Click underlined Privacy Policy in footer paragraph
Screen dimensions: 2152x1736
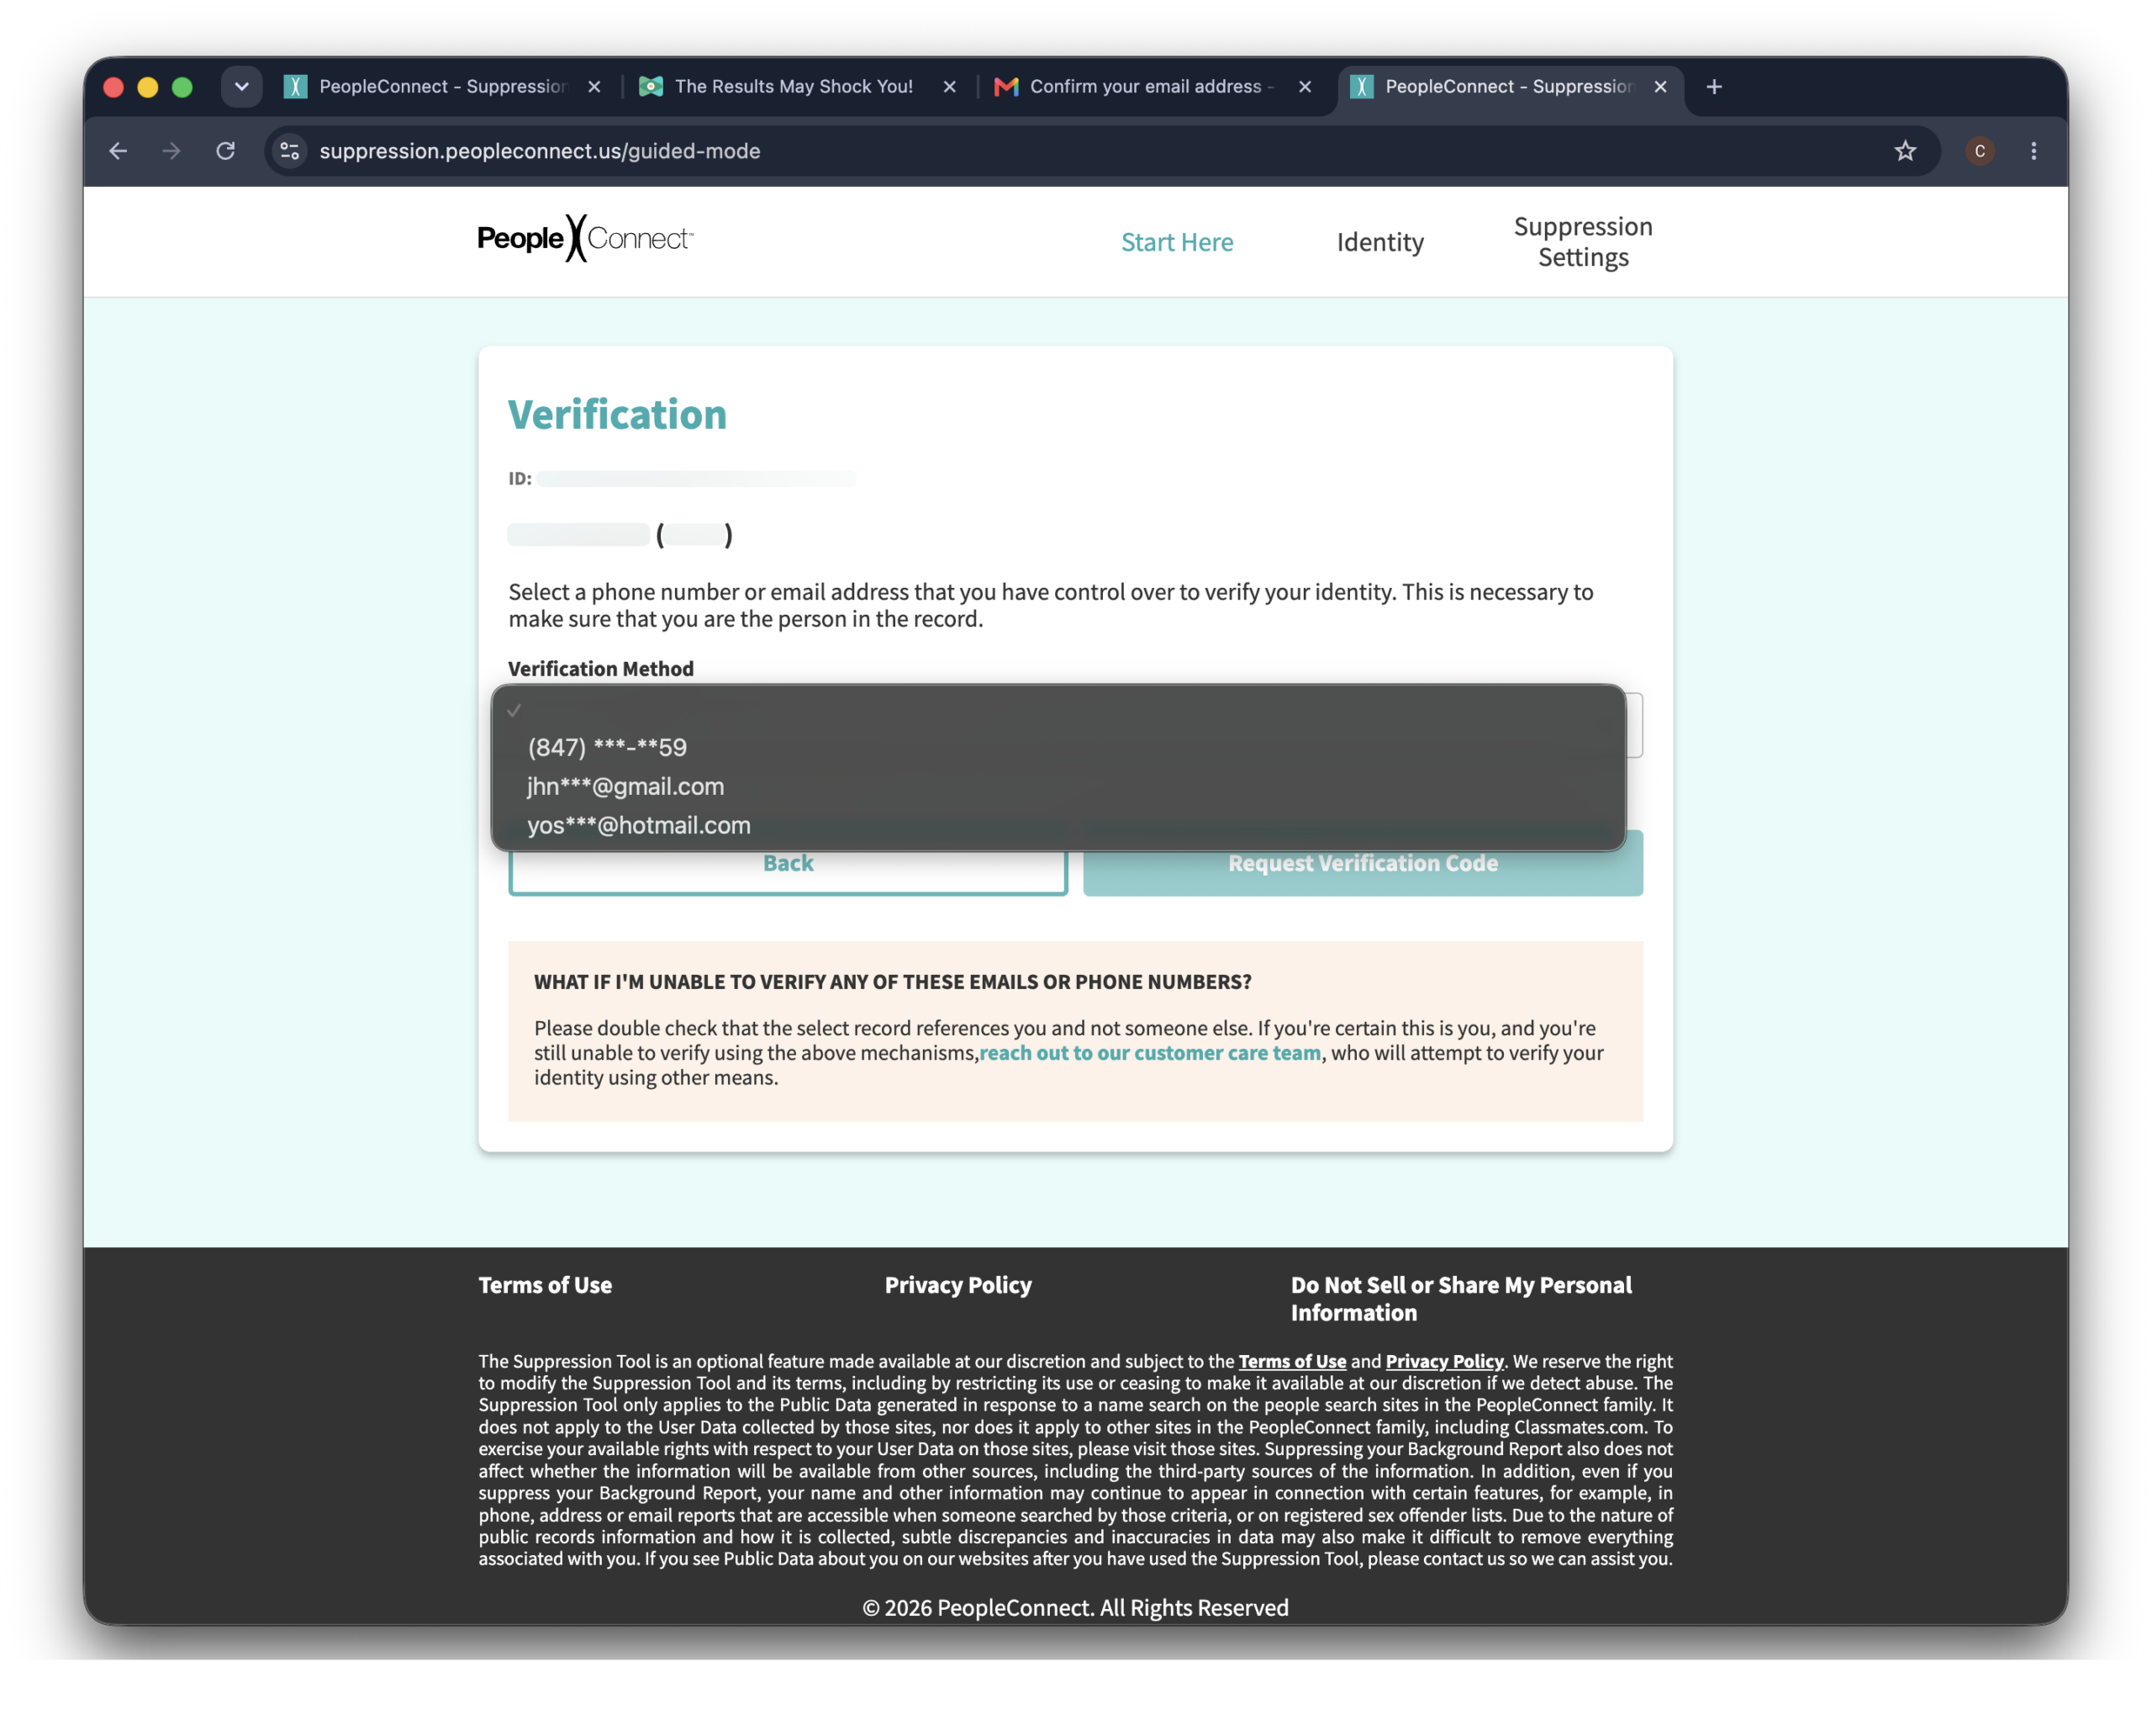(1443, 1361)
